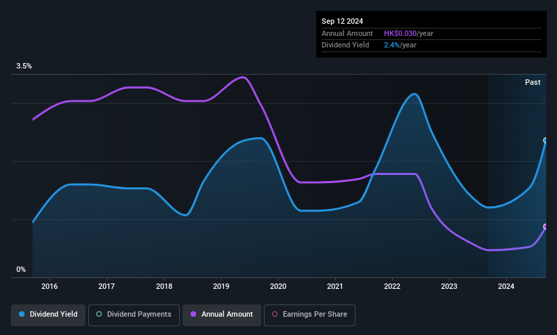This screenshot has height=335, width=557.
Task: Click the 2016 x-axis label
Action: point(50,286)
